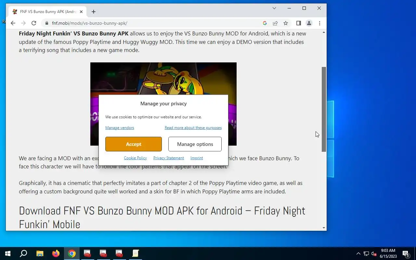416x260 pixels.
Task: Open the Privacy Statement link
Action: tap(169, 158)
